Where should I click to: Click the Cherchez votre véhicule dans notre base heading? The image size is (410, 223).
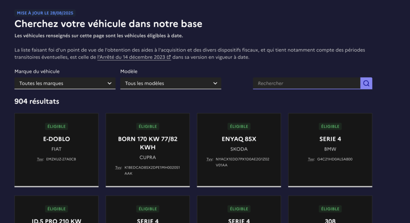pos(108,24)
